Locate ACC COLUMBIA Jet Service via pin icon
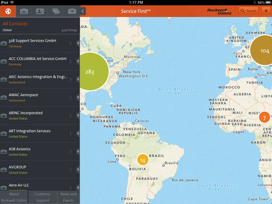The image size is (272, 204). (78, 61)
